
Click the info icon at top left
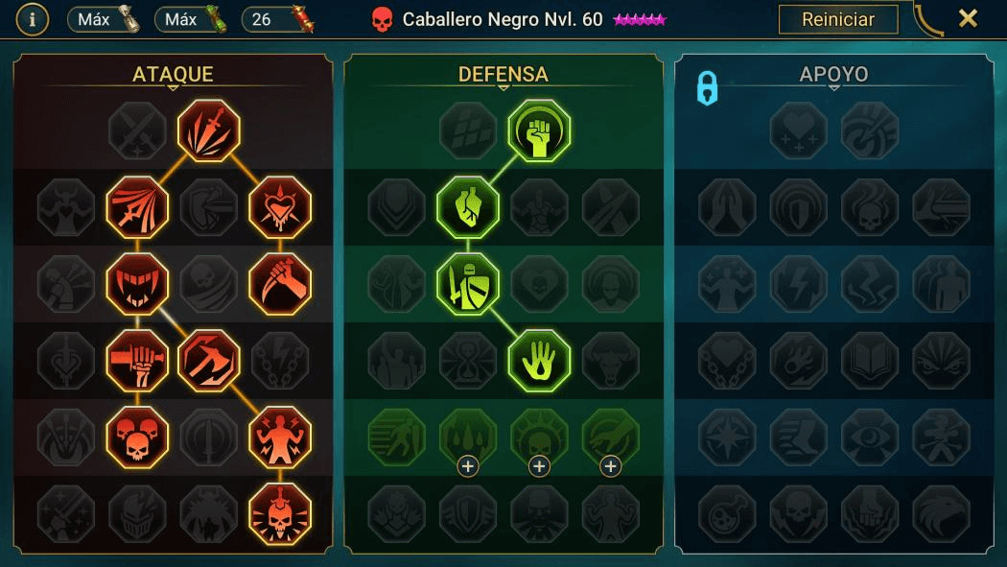tap(32, 20)
